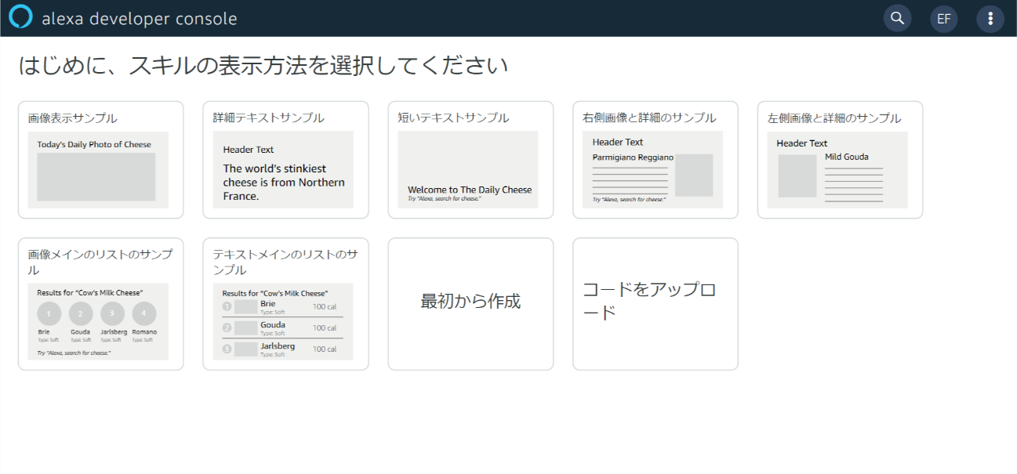Select the 画像表示サンプル template card
Viewport: 1017px width, 474px height.
100,159
